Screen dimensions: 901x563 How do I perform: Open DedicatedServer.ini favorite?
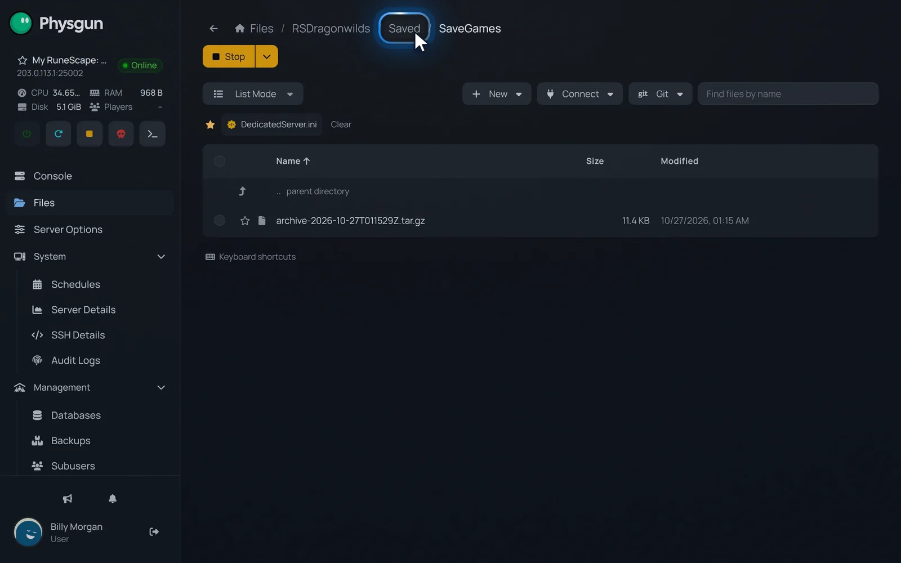[x=272, y=124]
